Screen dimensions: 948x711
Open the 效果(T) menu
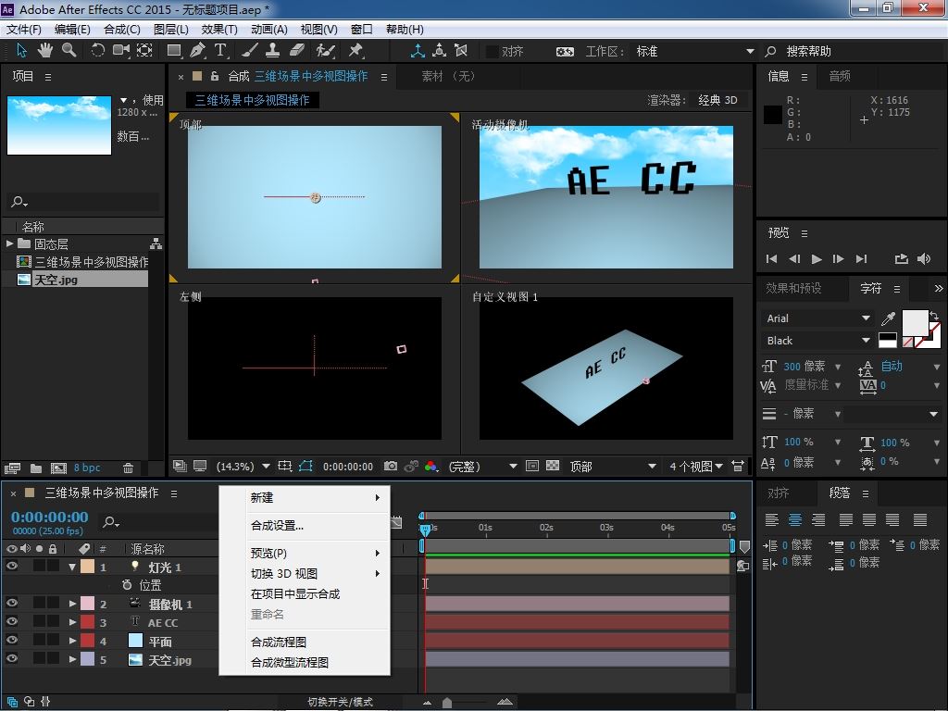pos(219,29)
